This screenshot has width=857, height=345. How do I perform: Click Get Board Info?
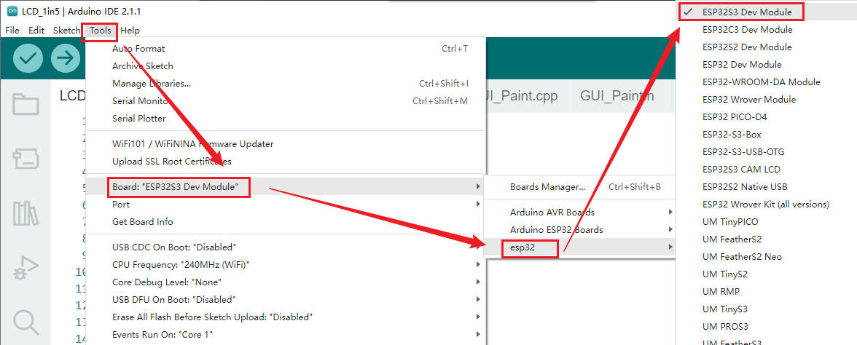(x=286, y=222)
